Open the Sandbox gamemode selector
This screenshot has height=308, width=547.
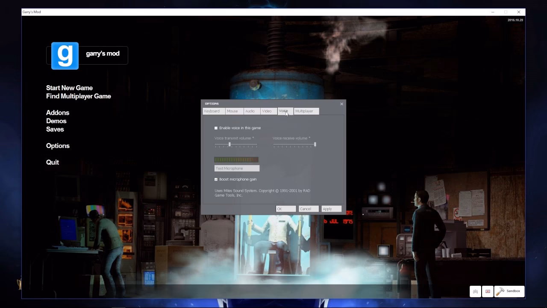tap(509, 291)
